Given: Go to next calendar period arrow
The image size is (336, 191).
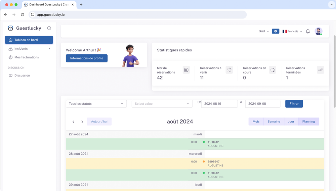Looking at the screenshot, I should pyautogui.click(x=82, y=122).
